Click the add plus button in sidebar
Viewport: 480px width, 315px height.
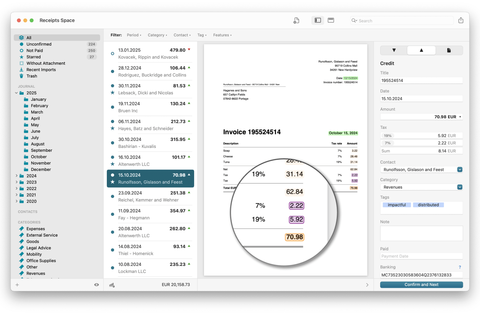coord(17,285)
